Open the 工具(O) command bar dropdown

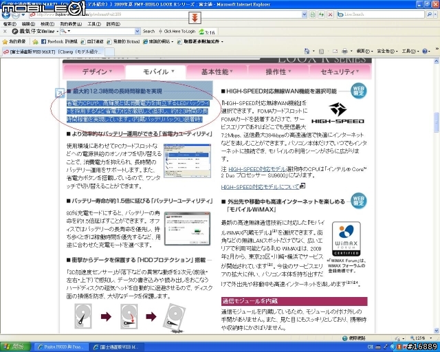[410, 52]
